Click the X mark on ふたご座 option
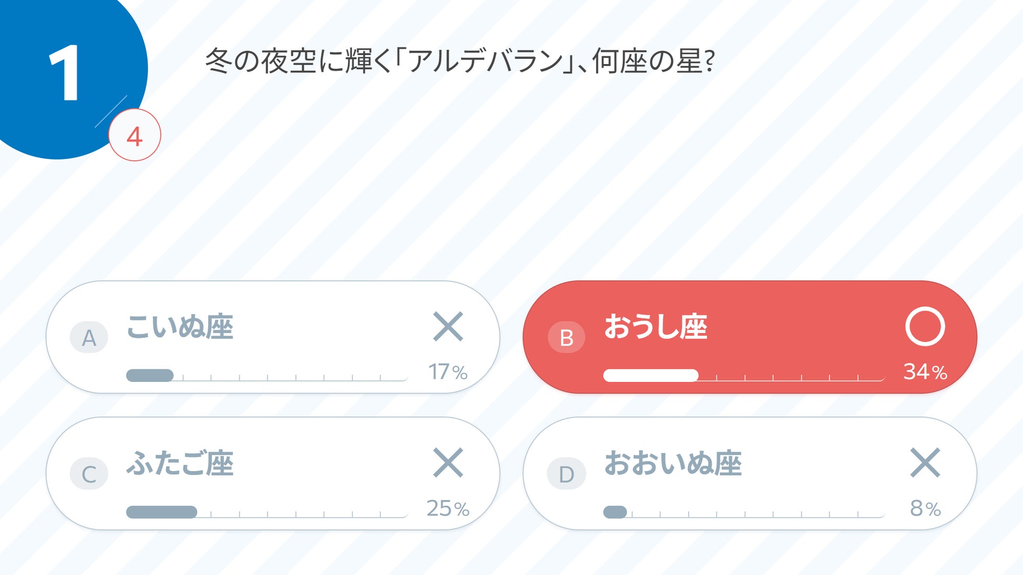 (x=448, y=463)
